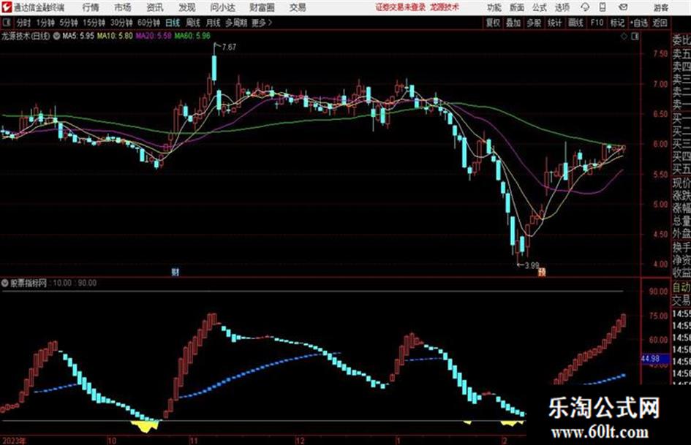The width and height of the screenshot is (691, 445).
Task: Click the 12 month marker on date axis
Action: point(300,441)
